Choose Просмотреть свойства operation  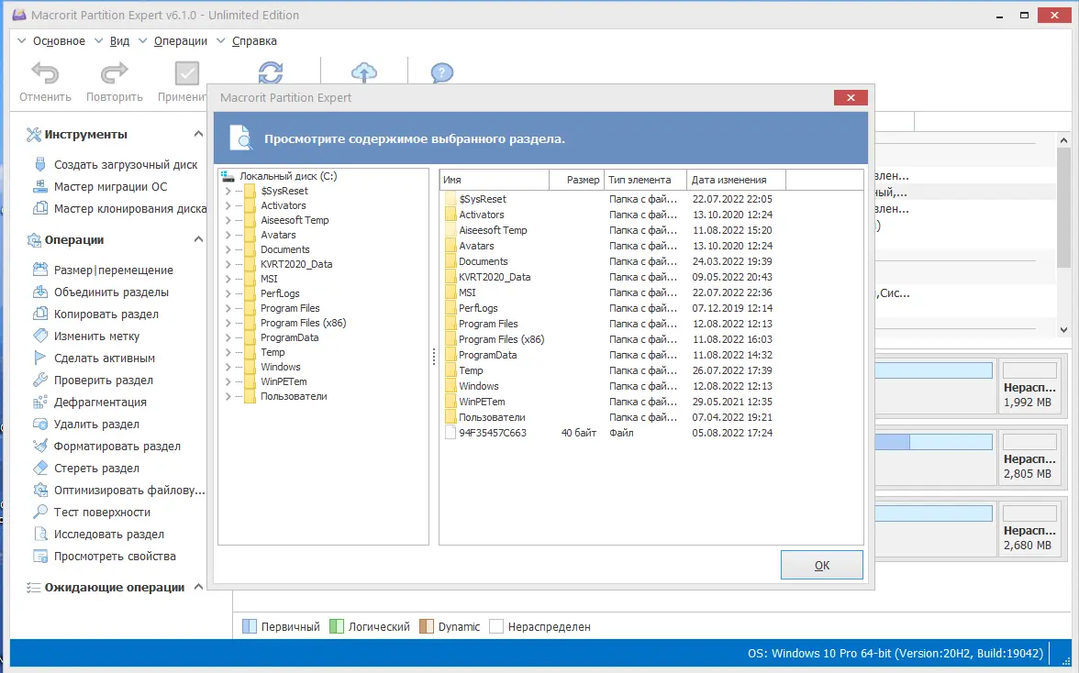pos(106,557)
